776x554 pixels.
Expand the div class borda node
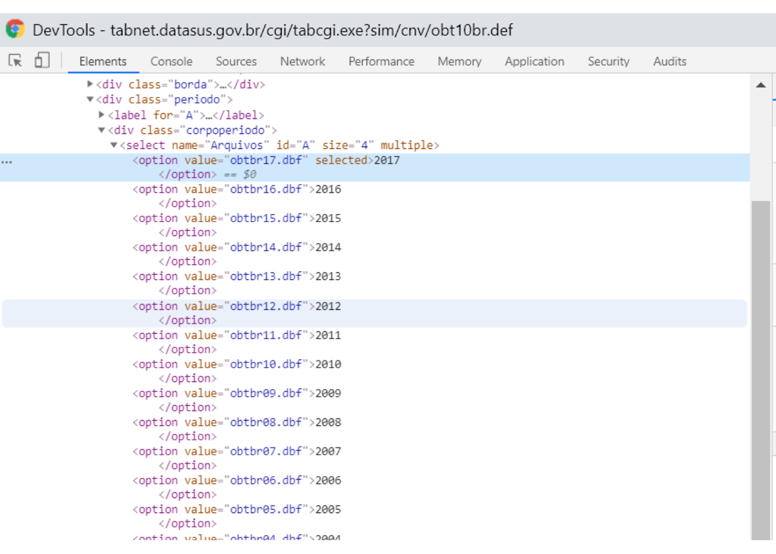(x=90, y=84)
